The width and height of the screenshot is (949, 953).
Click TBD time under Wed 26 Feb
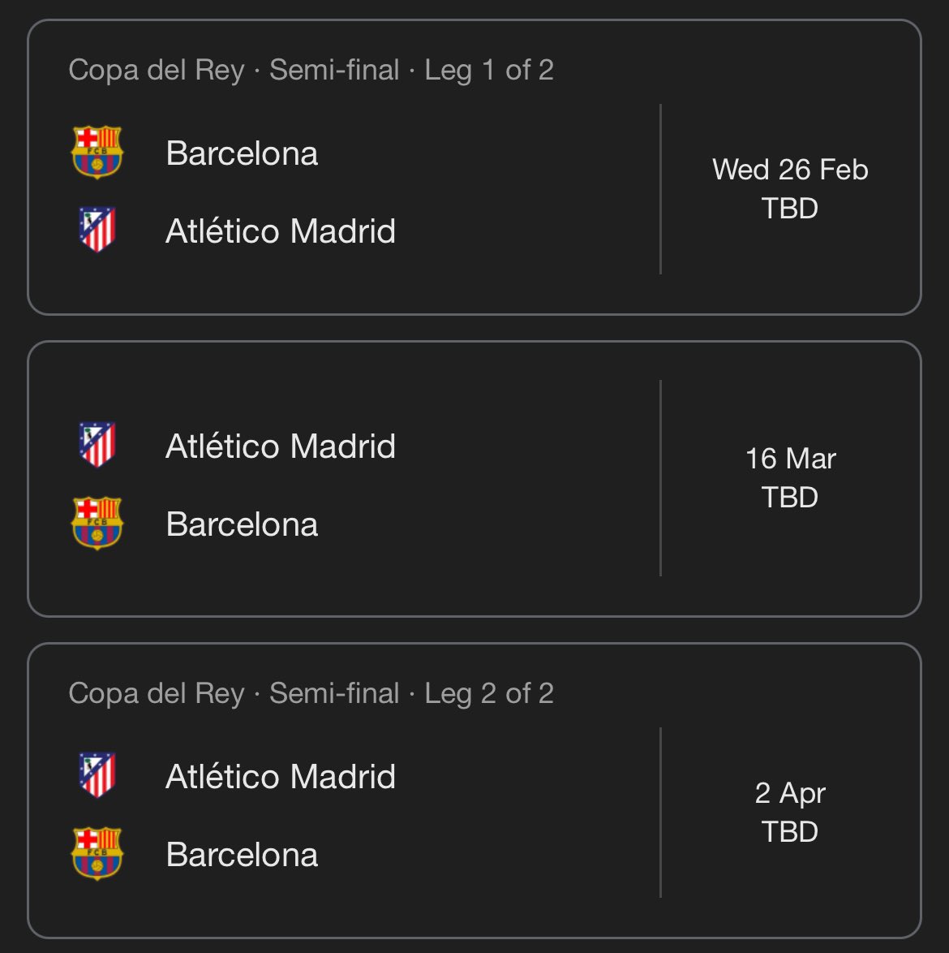[790, 209]
